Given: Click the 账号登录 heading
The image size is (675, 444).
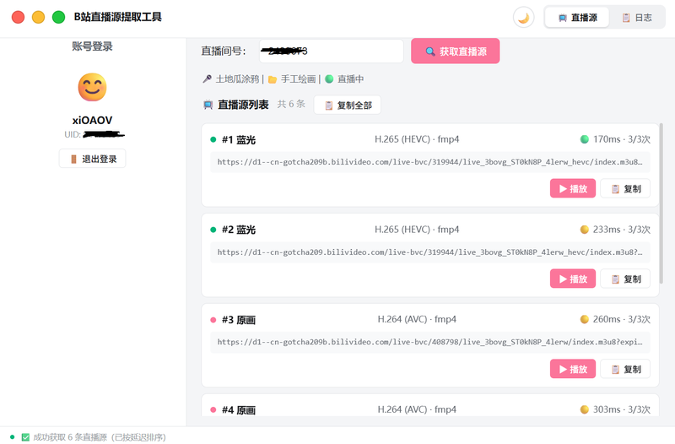Looking at the screenshot, I should pos(92,46).
